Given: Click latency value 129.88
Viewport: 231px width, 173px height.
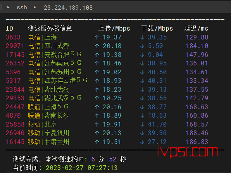Looking at the screenshot, I should 197,37.
